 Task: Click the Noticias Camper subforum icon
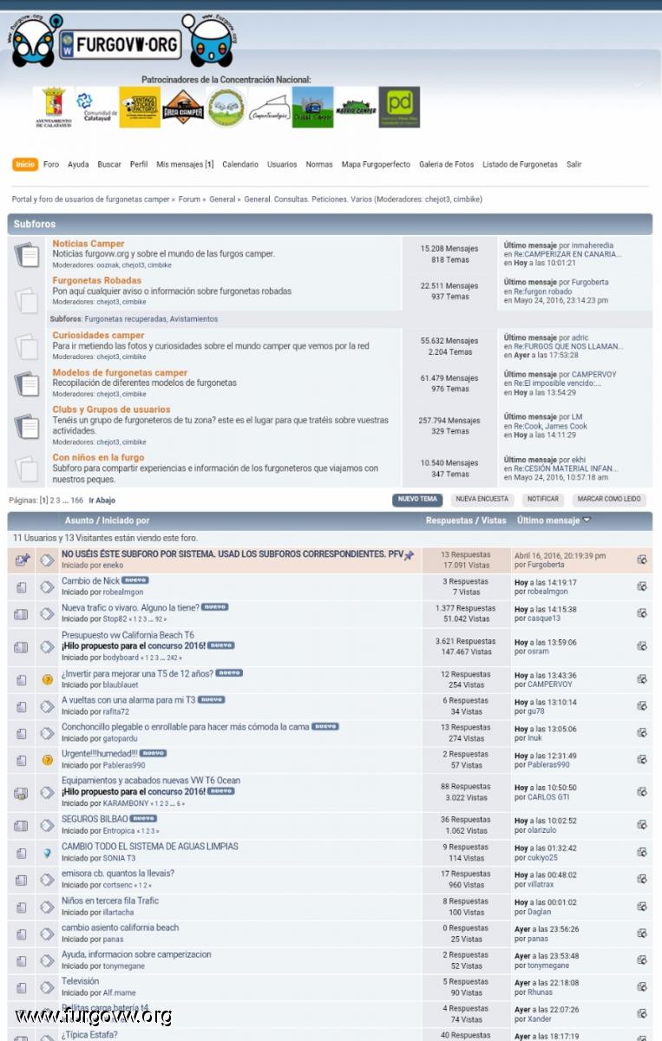(x=28, y=254)
